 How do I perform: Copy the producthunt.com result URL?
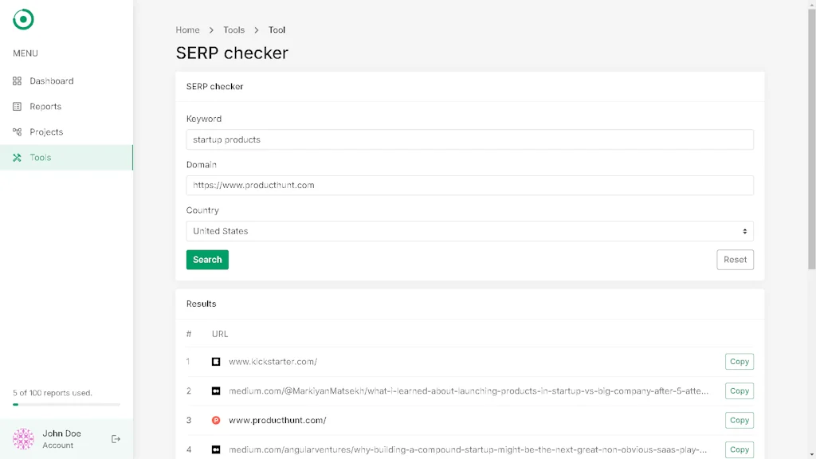(x=739, y=420)
